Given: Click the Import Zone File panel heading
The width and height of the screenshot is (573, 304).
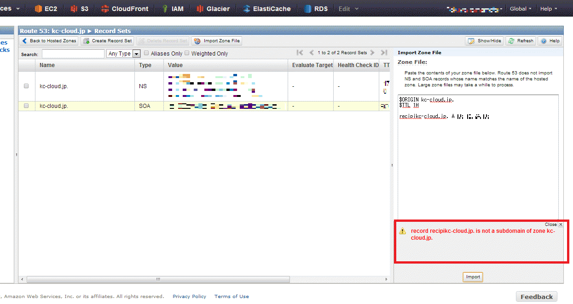Looking at the screenshot, I should pyautogui.click(x=419, y=52).
